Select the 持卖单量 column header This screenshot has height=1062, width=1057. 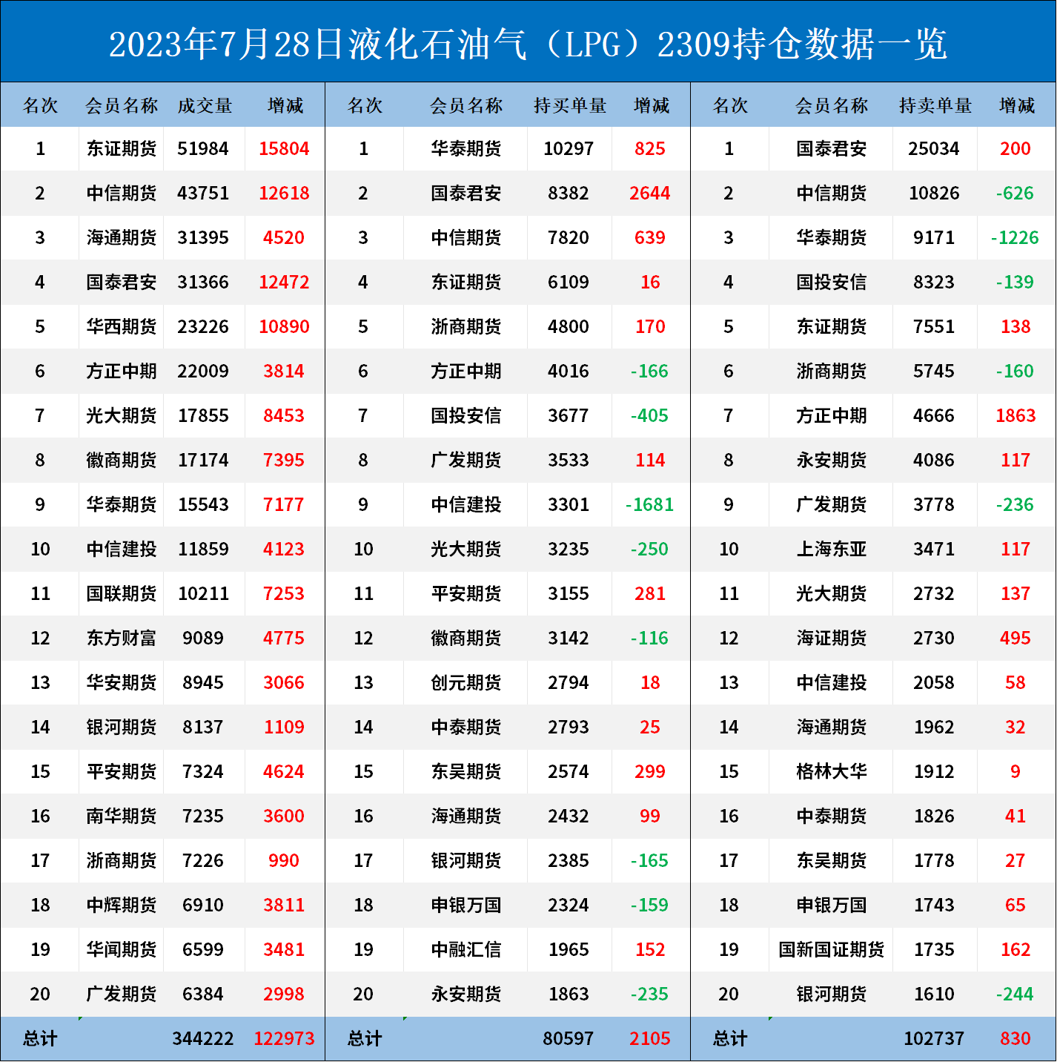pyautogui.click(x=935, y=105)
